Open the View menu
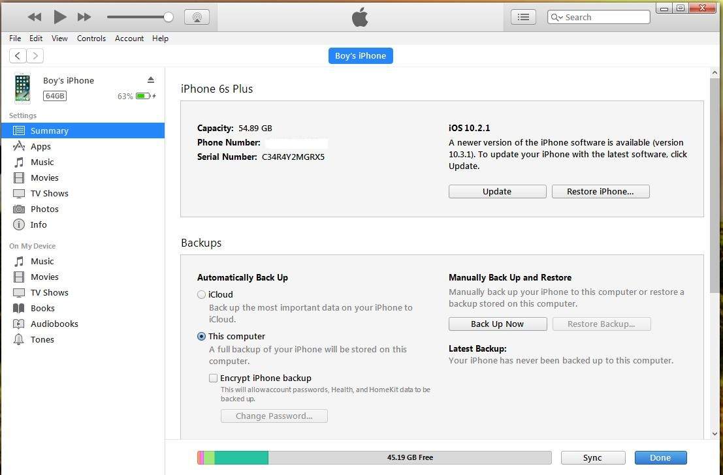Viewport: 723px width, 475px height. [59, 38]
